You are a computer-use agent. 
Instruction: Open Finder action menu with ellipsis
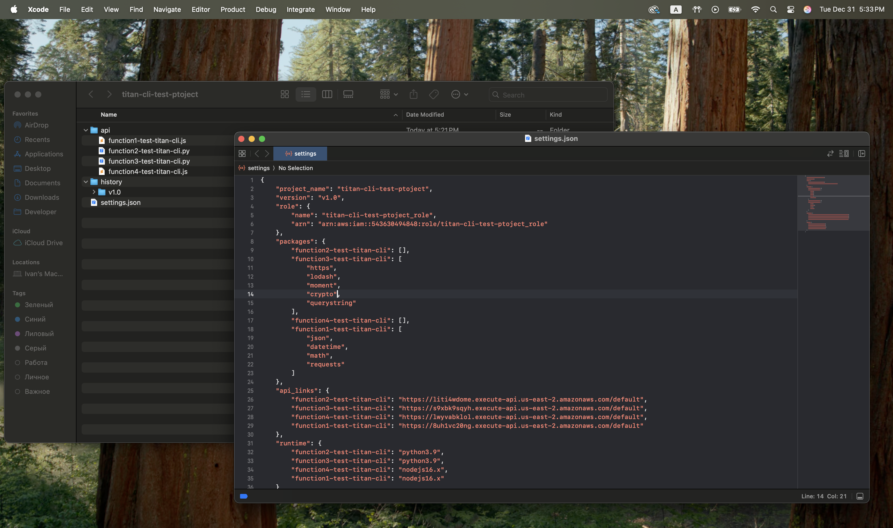click(x=459, y=94)
